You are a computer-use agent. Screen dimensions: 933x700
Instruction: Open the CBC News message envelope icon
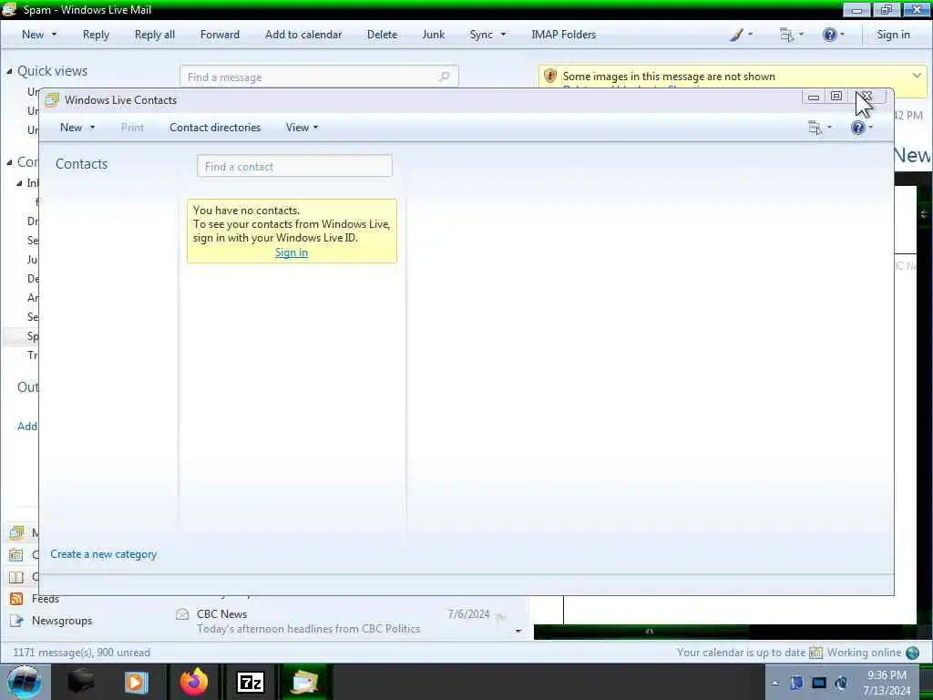point(182,614)
